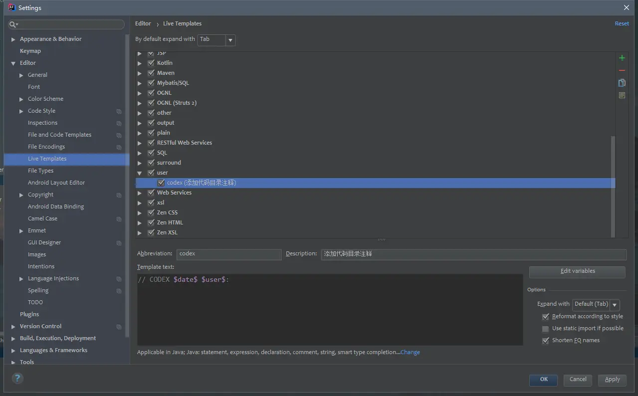638x396 pixels.
Task: Remove the selected template using the minus icon
Action: coord(622,70)
